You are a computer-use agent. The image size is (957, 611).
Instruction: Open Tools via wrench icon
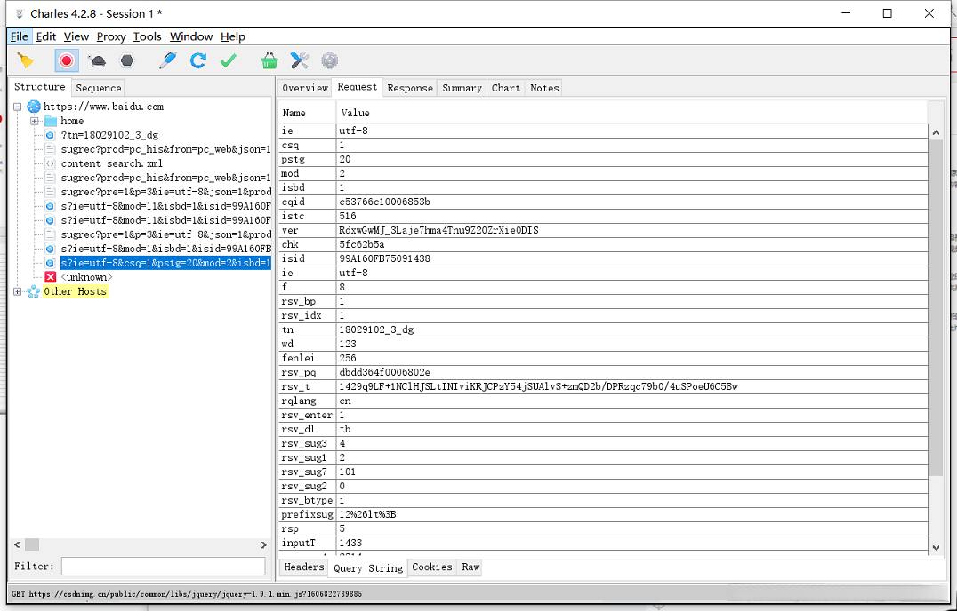pos(300,60)
